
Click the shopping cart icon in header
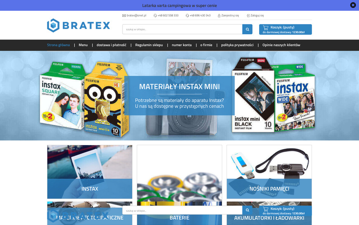[266, 28]
